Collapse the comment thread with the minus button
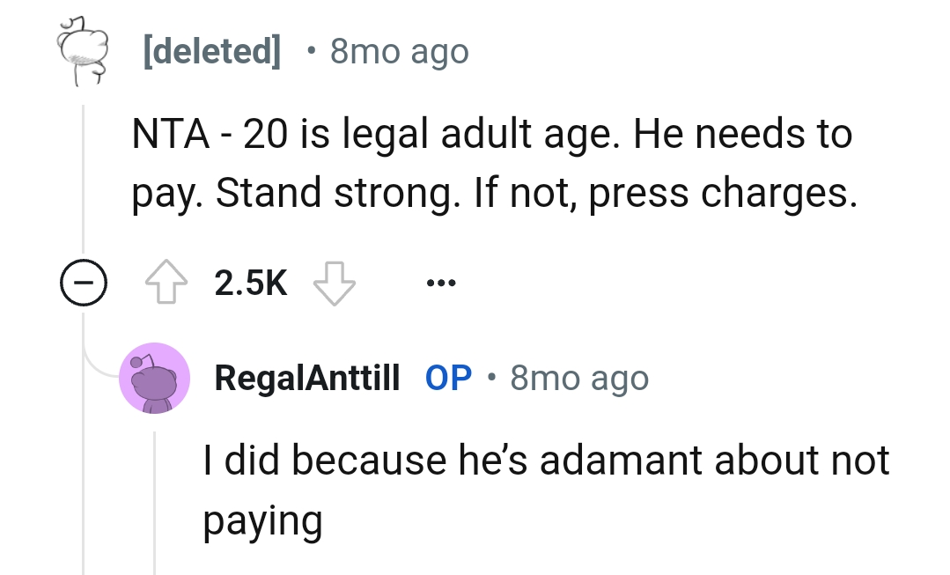950x575 pixels. [x=84, y=282]
